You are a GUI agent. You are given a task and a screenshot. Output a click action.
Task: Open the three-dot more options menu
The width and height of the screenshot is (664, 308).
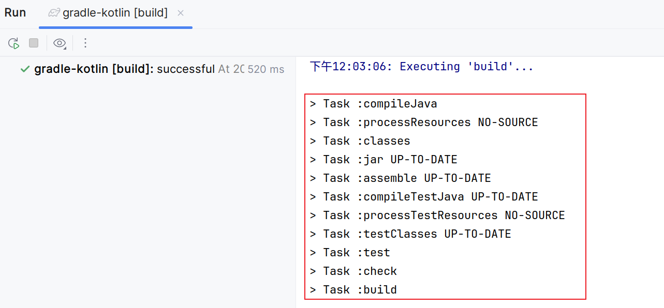coord(85,43)
